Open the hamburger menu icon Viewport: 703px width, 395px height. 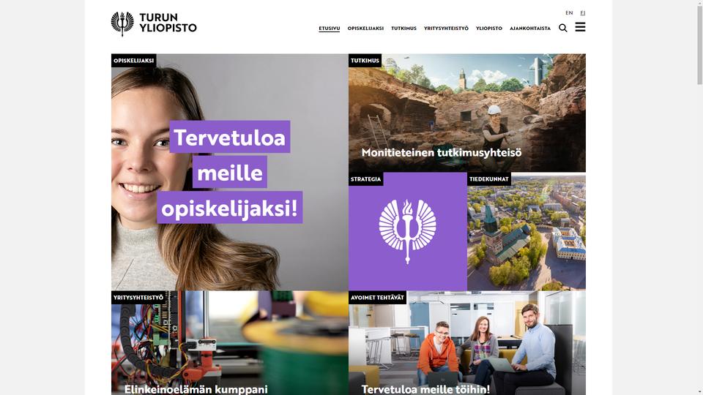click(580, 27)
